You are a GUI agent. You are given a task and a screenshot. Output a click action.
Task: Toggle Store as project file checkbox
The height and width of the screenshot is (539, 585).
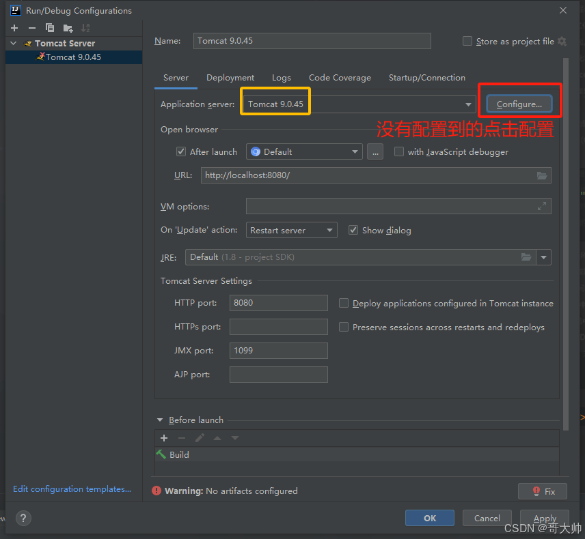467,41
